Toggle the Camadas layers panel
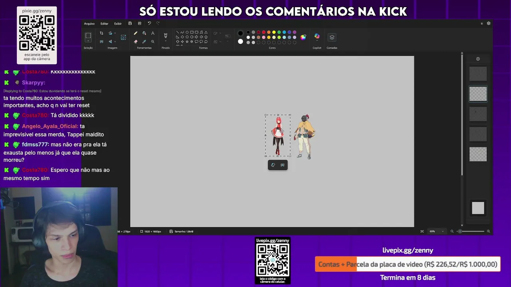The height and width of the screenshot is (287, 511). [332, 37]
